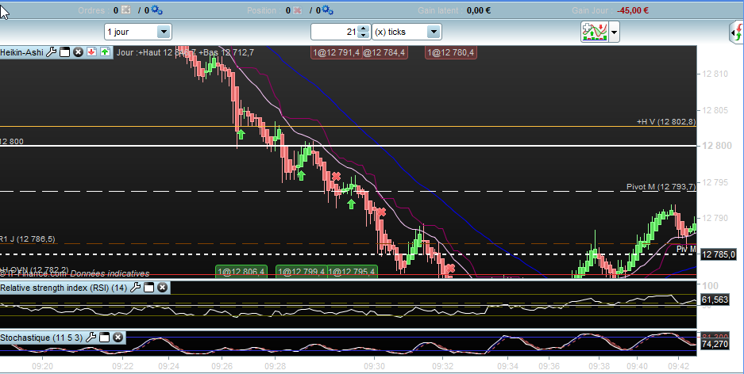Click the Gain latent value 0,00 €
Image resolution: width=744 pixels, height=374 pixels.
(x=479, y=10)
